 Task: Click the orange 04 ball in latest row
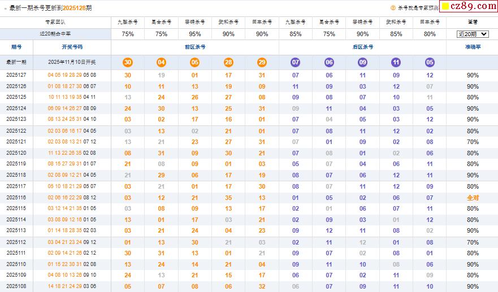click(x=161, y=62)
